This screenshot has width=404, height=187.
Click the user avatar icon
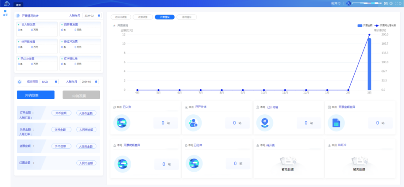coord(349,3)
